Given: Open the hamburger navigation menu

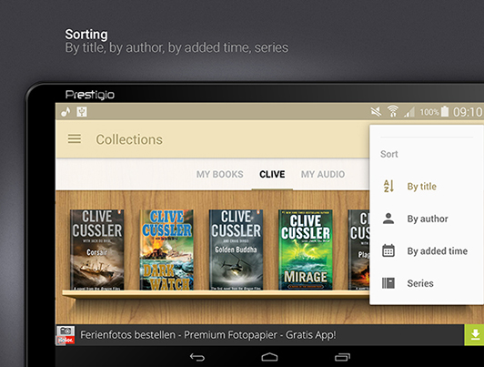Looking at the screenshot, I should 75,138.
